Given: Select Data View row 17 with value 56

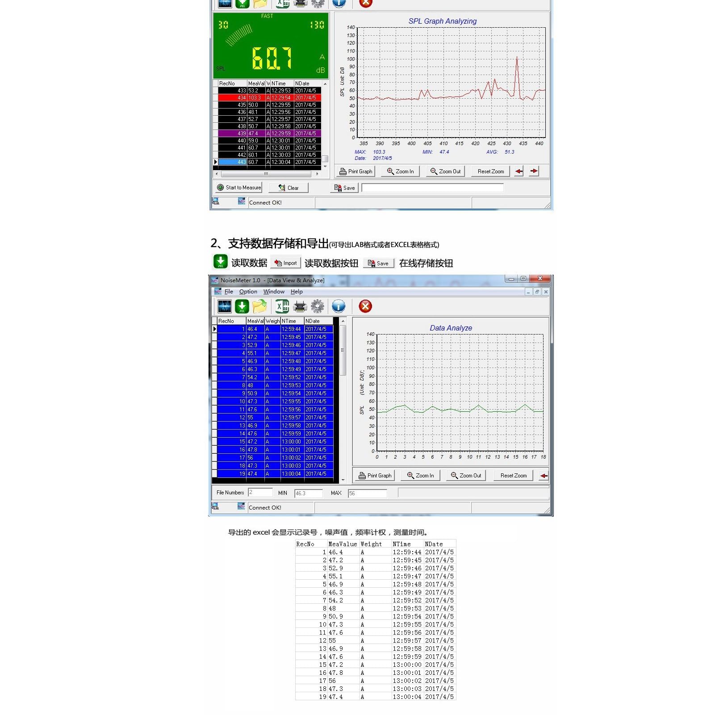Looking at the screenshot, I should point(275,458).
